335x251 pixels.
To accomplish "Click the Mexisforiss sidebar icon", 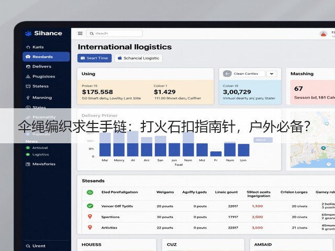I will [28, 164].
